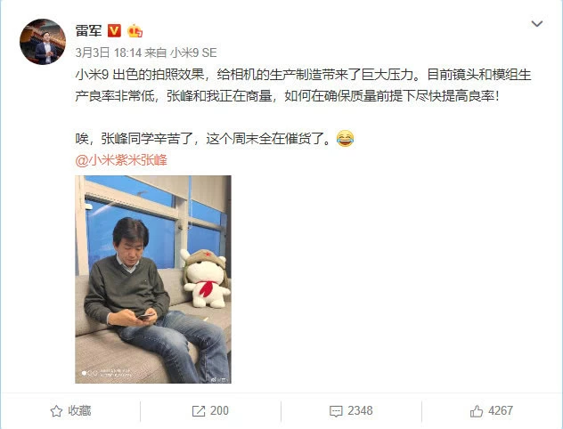The image size is (563, 429).
Task: Click the post text starting with 小米9
Action: 303,85
